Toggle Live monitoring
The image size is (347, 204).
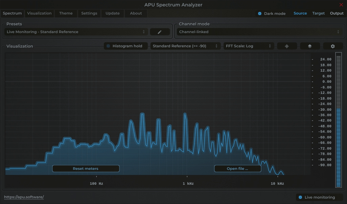tap(300, 197)
